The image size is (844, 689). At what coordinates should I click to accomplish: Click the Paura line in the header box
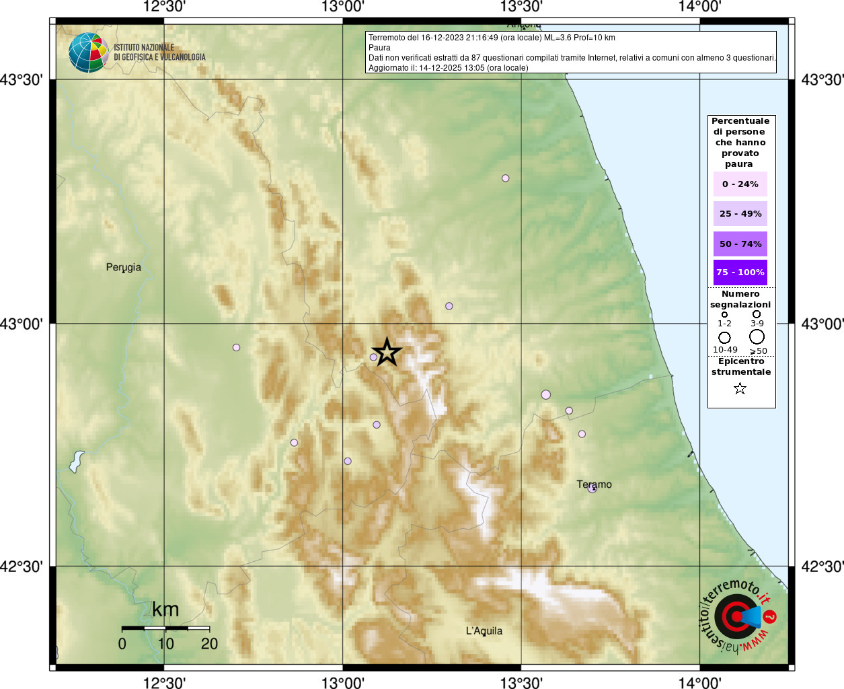pos(379,48)
